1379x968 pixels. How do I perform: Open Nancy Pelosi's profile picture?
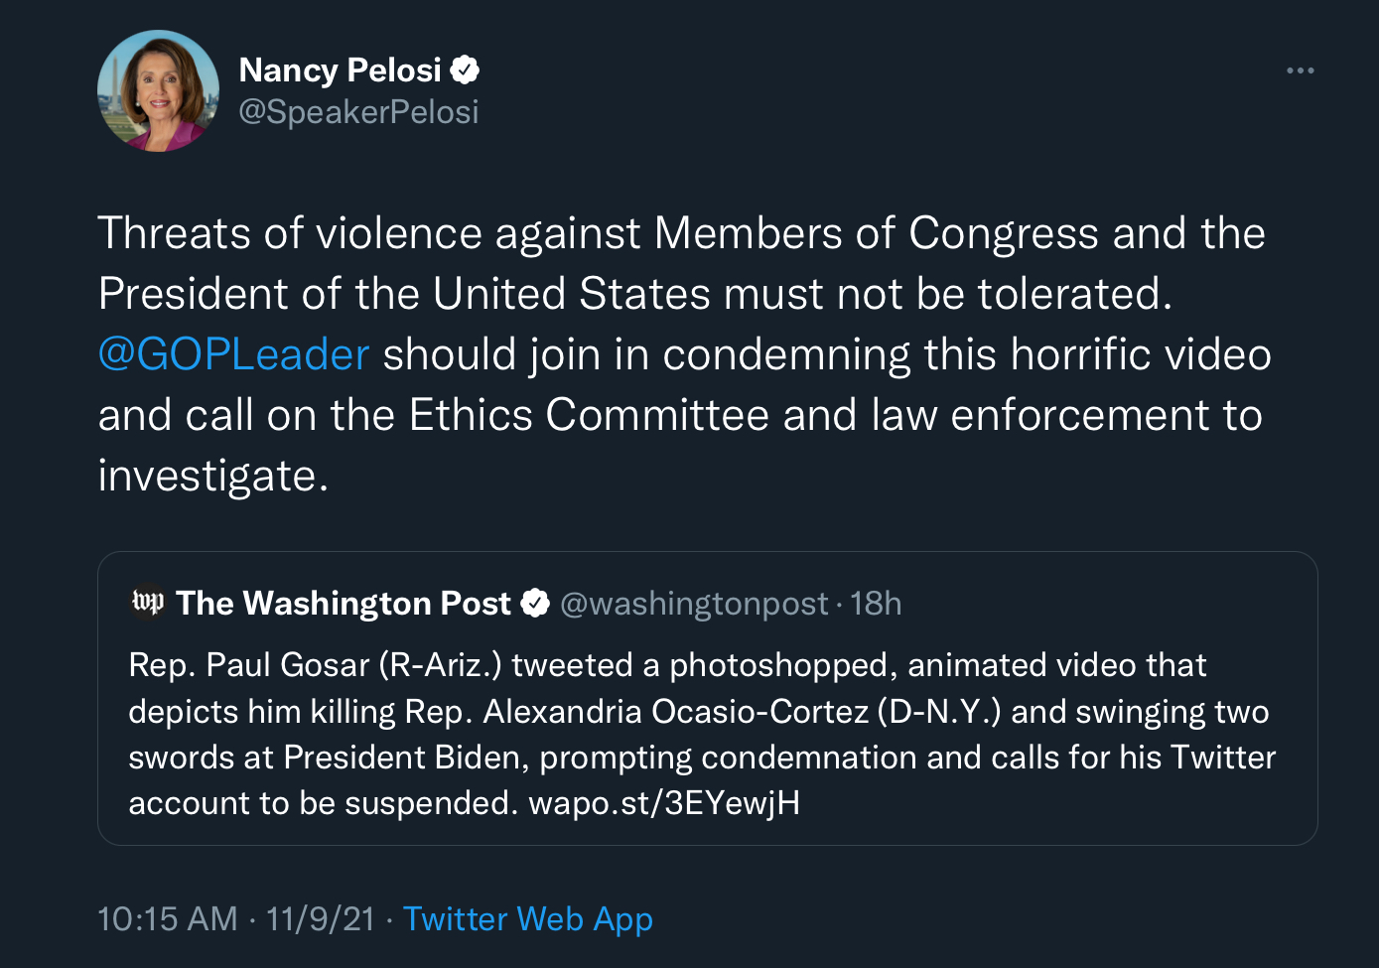click(x=158, y=90)
